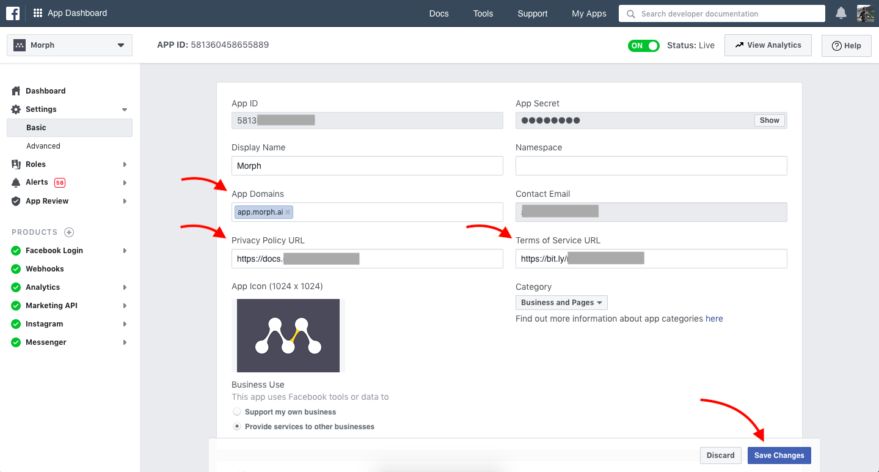The image size is (879, 472).
Task: Follow the app categories 'here' link
Action: click(714, 319)
